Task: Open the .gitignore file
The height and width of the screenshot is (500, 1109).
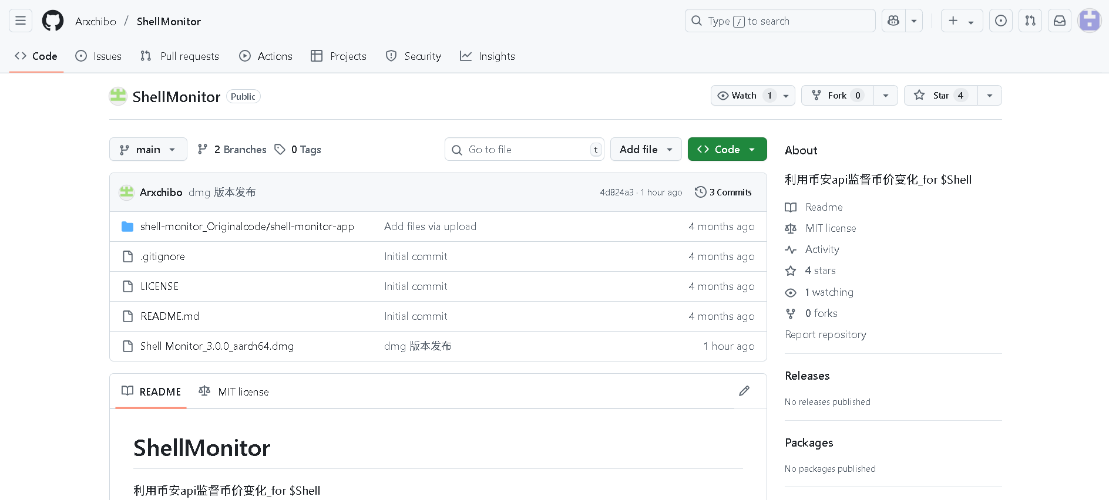Action: 163,256
